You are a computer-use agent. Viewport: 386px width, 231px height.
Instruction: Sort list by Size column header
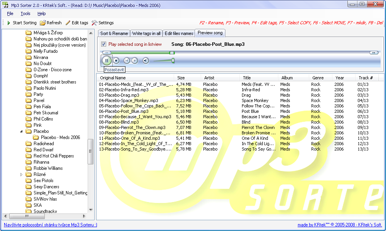(187, 78)
